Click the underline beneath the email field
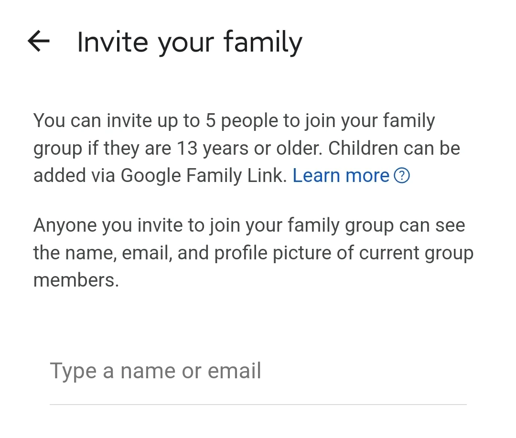Image resolution: width=516 pixels, height=438 pixels. click(258, 404)
